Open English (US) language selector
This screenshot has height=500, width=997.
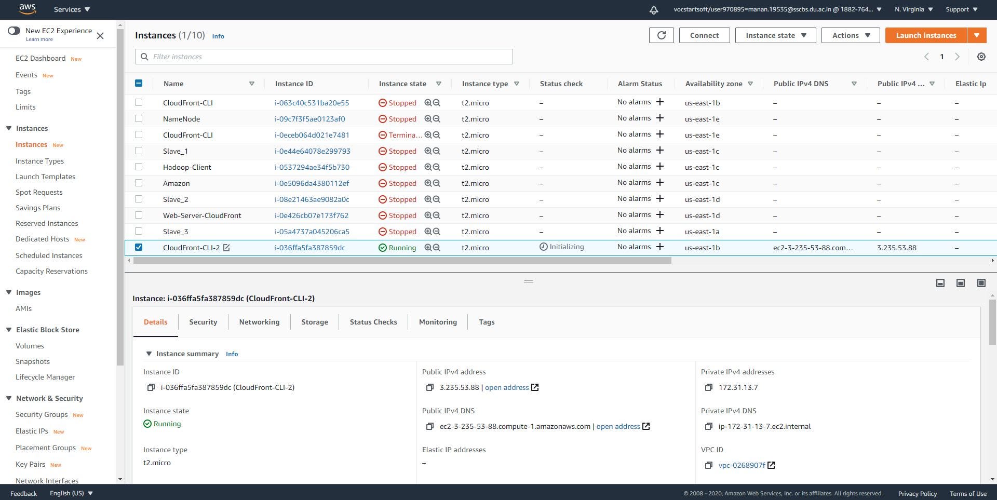point(71,493)
